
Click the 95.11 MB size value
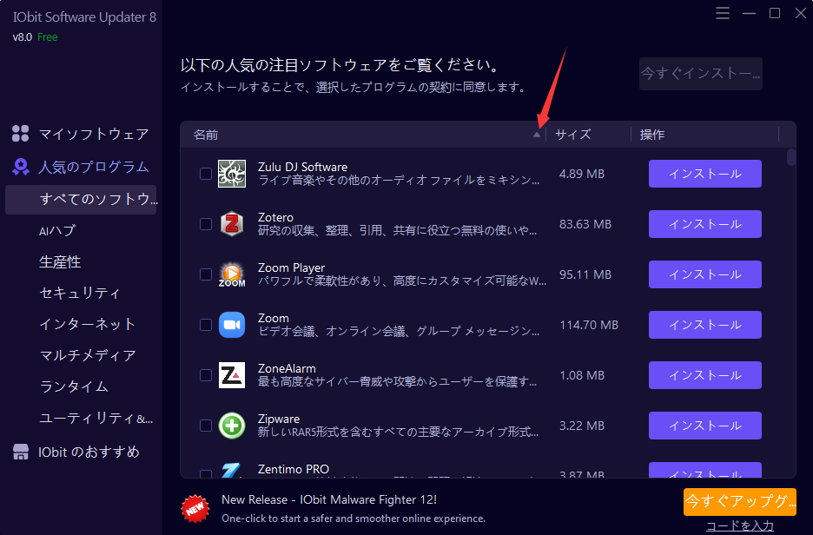pos(585,274)
